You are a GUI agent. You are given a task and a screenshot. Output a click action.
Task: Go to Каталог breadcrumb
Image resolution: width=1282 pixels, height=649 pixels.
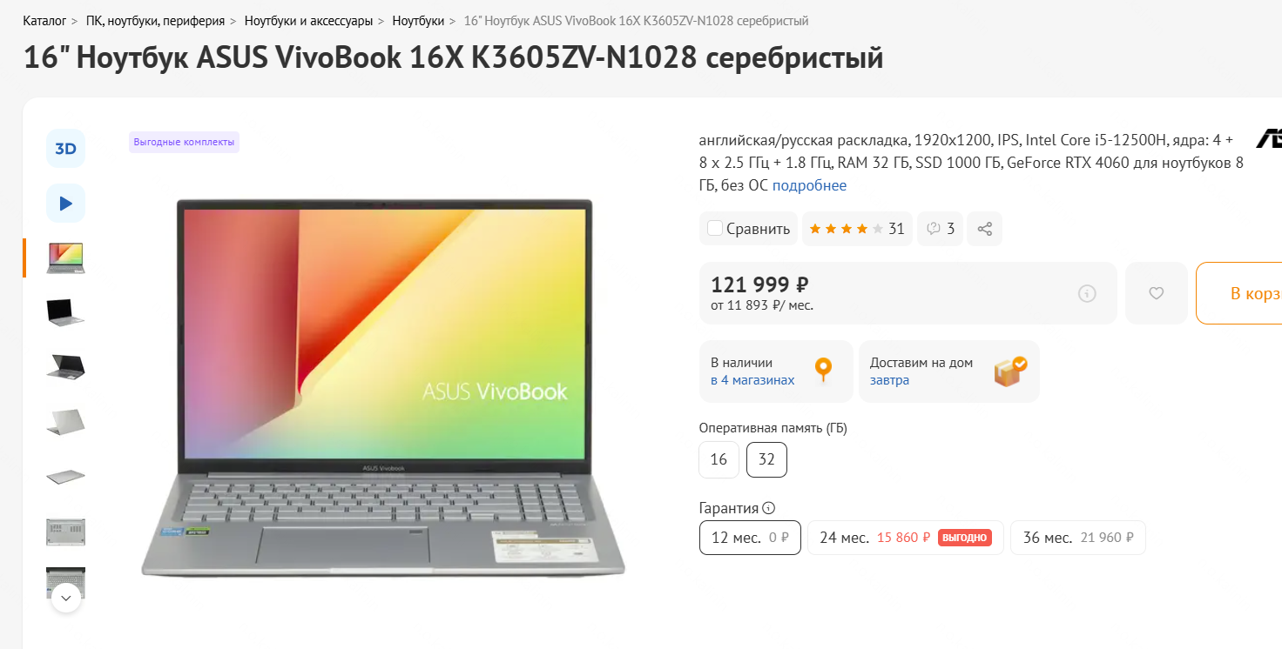[x=44, y=20]
